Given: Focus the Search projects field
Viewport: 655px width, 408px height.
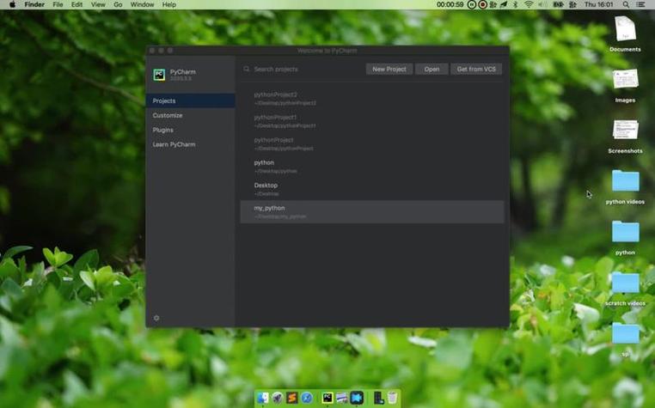Looking at the screenshot, I should click(x=305, y=69).
